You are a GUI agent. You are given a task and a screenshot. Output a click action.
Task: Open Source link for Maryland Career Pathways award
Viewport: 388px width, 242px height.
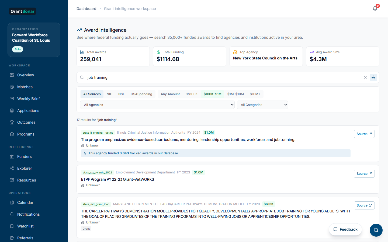(364, 205)
